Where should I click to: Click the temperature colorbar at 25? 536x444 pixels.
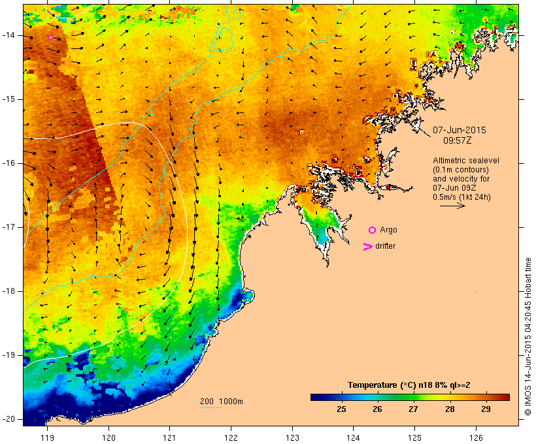point(341,397)
